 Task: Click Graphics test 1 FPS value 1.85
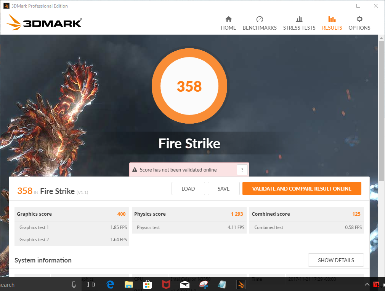pos(119,227)
